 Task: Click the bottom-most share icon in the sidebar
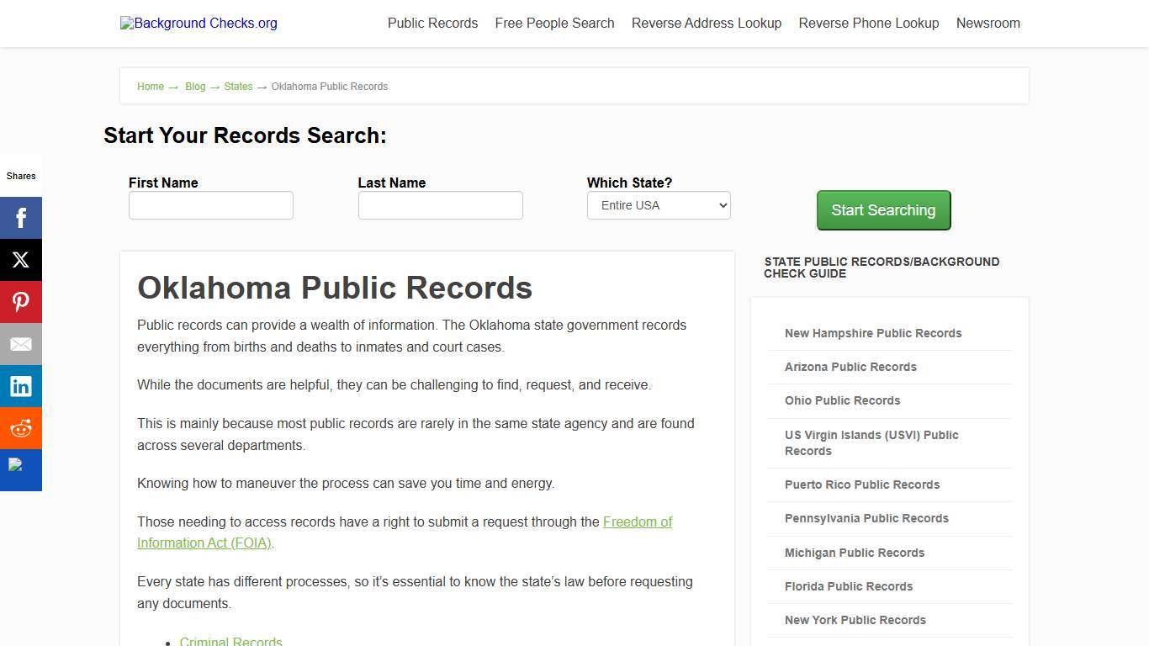click(21, 469)
